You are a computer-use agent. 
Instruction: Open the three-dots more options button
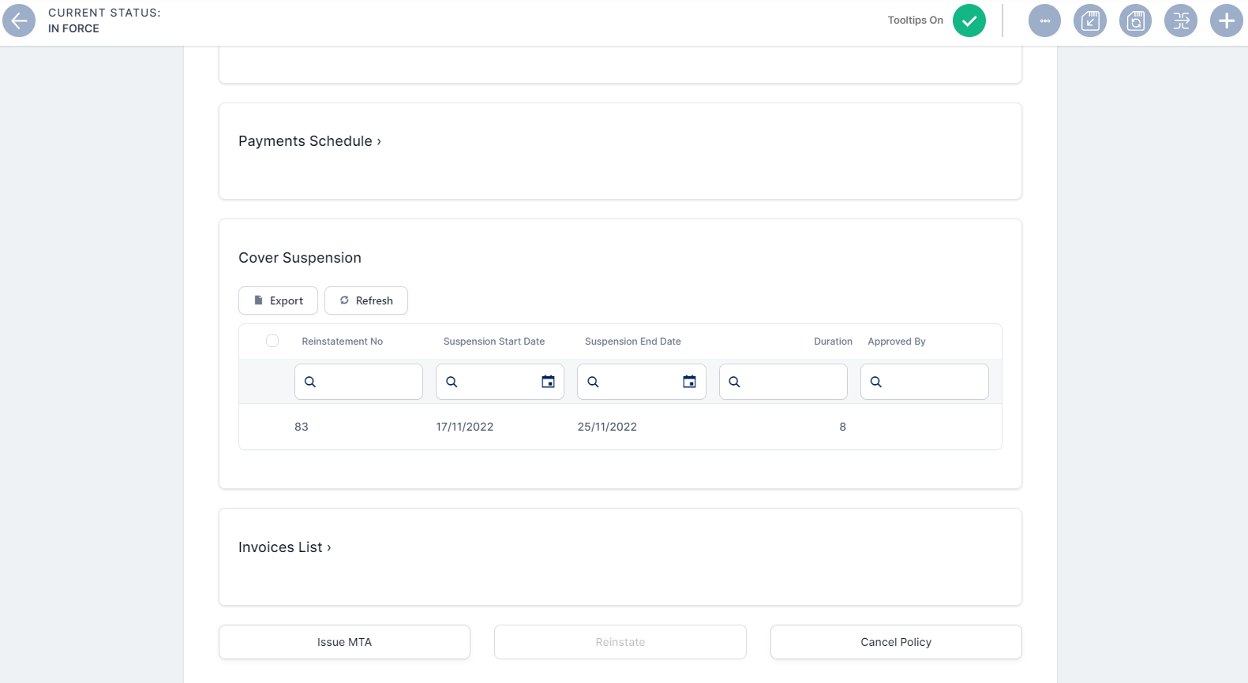pos(1044,21)
